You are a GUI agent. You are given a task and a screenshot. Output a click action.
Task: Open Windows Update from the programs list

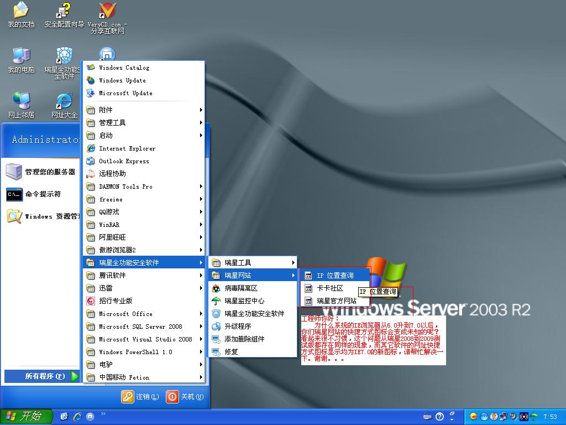(122, 80)
